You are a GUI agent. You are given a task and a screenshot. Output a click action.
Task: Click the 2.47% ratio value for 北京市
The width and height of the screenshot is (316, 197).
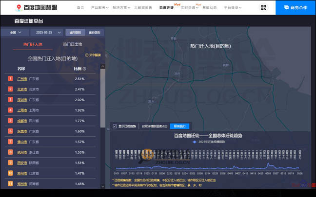click(x=79, y=89)
